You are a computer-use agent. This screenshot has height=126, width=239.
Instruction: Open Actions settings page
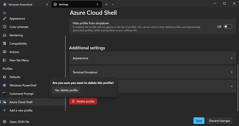click(x=32, y=52)
